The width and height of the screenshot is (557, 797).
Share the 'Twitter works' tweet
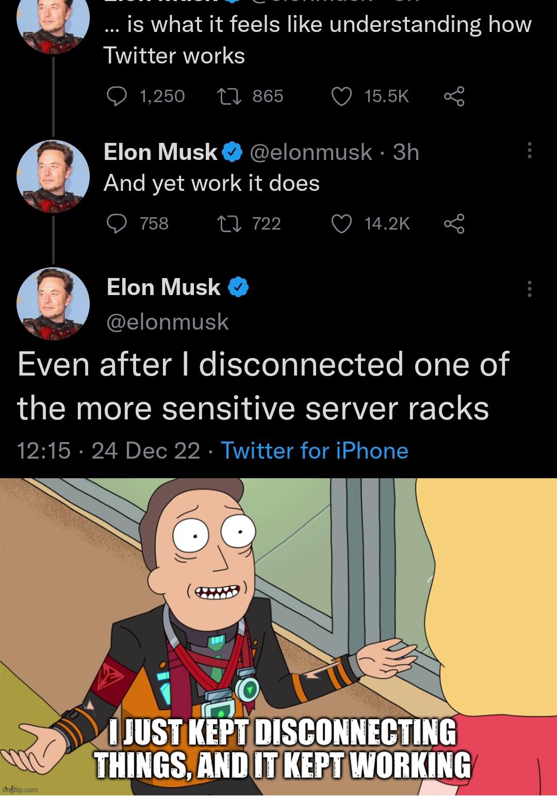pos(454,96)
